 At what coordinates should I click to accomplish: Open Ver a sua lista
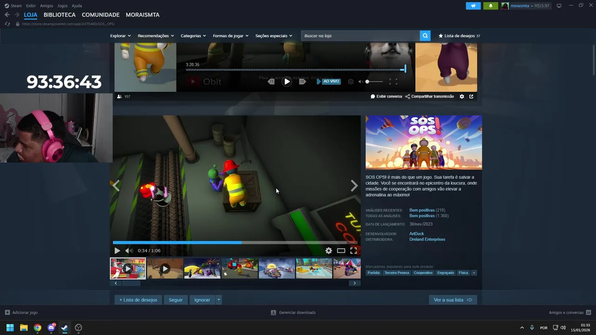[453, 300]
